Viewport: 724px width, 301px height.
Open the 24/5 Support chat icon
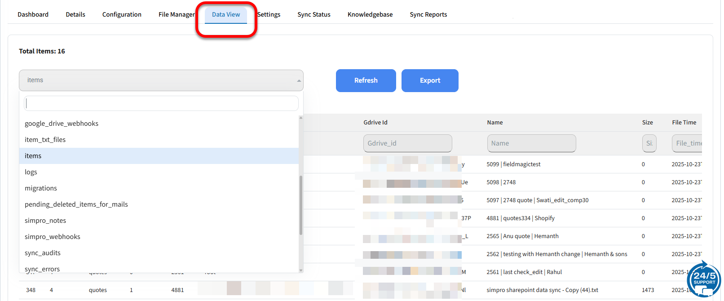click(x=703, y=279)
